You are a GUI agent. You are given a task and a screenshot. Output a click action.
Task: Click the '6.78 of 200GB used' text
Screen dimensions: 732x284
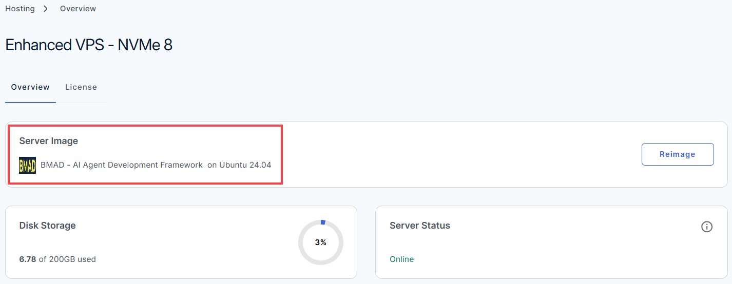click(x=57, y=259)
